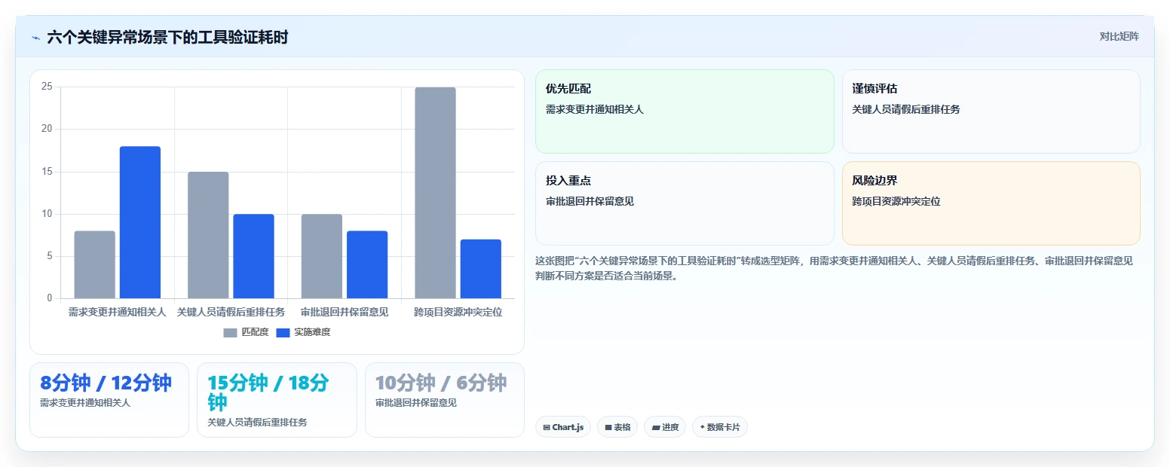Screen dimensions: 1170x467
Task: Open the 风险边界 orange card
Action: [x=991, y=203]
